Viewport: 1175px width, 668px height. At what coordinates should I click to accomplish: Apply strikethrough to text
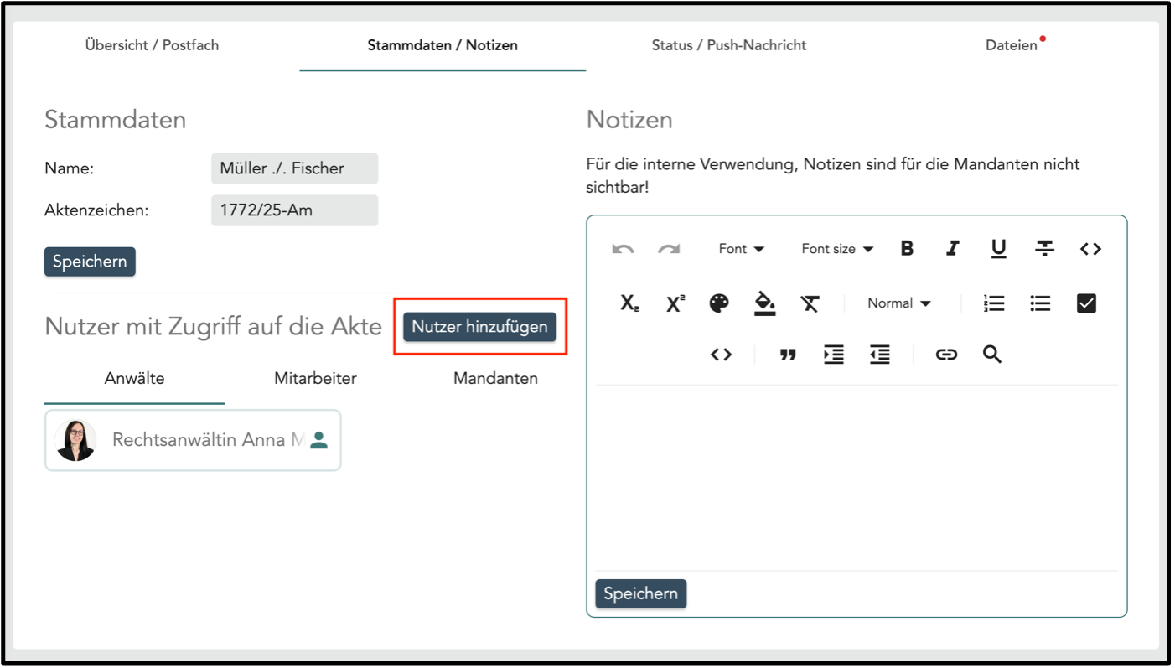(1044, 249)
